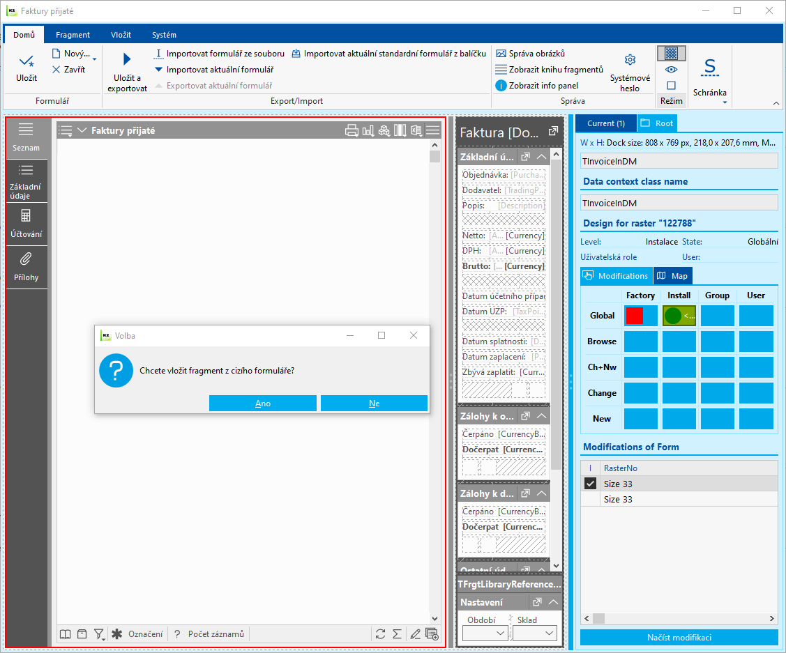The height and width of the screenshot is (653, 786).
Task: Toggle the checked Size 33 row checkbox
Action: coord(591,484)
